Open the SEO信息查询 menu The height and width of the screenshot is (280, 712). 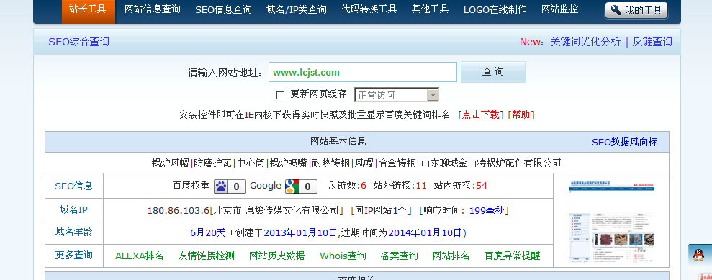click(x=223, y=9)
